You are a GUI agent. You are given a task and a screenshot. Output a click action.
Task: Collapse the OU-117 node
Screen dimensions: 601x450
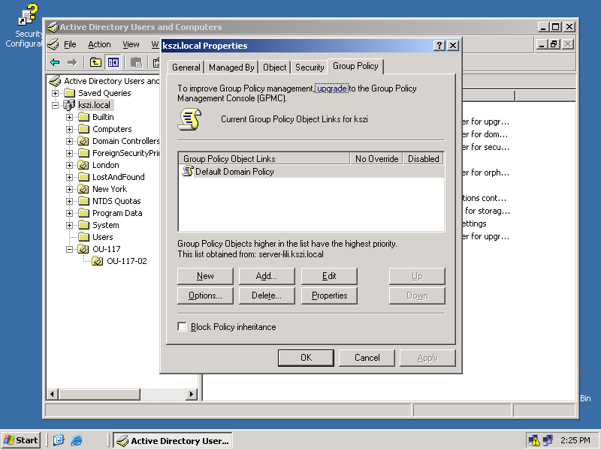point(69,249)
